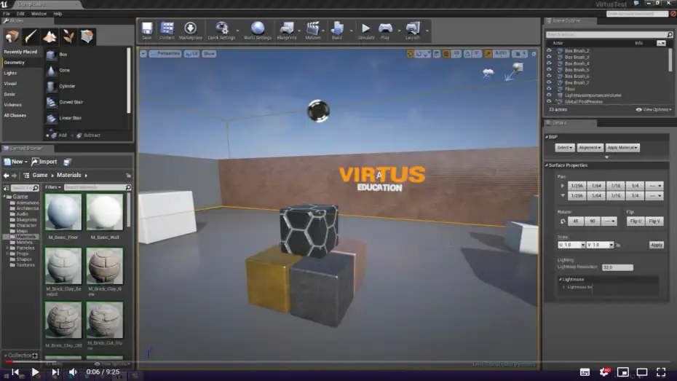Image resolution: width=677 pixels, height=381 pixels.
Task: Open World Settings globe icon
Action: (x=258, y=31)
